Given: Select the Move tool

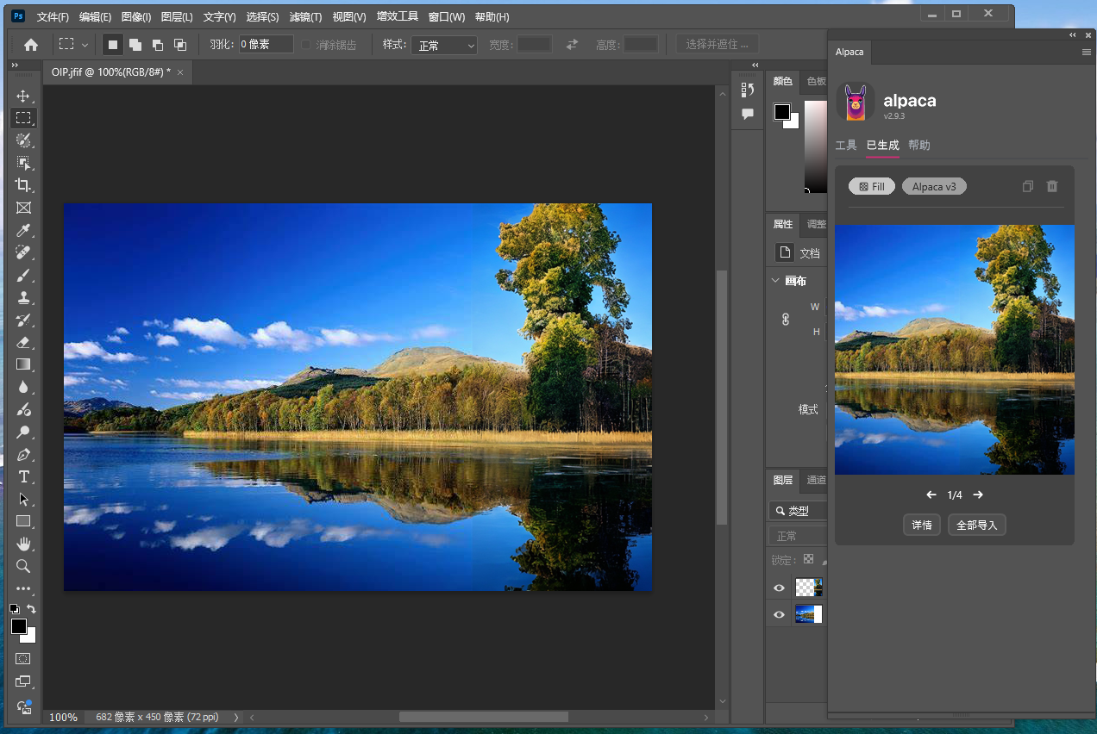Looking at the screenshot, I should [x=23, y=96].
